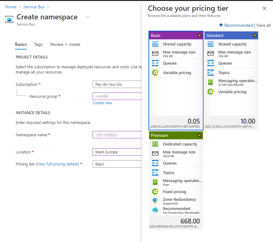Click the Service Bus namespace icon
The width and height of the screenshot is (273, 242).
point(9,19)
